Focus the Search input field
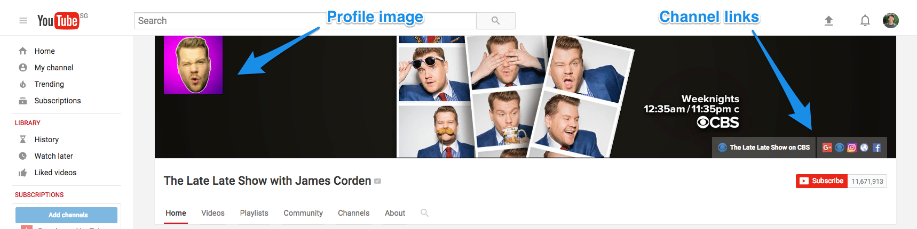This screenshot has width=917, height=229. click(x=305, y=21)
